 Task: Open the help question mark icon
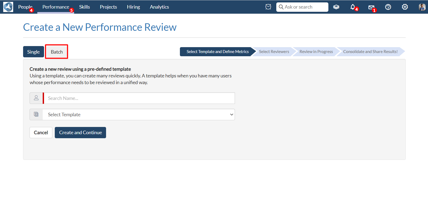(x=388, y=7)
